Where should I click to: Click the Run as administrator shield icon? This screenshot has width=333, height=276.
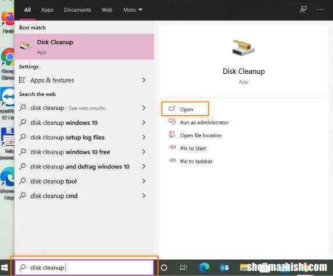pos(172,121)
